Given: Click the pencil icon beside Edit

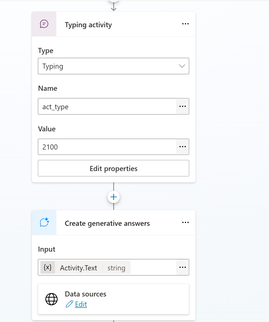Looking at the screenshot, I should (x=69, y=304).
